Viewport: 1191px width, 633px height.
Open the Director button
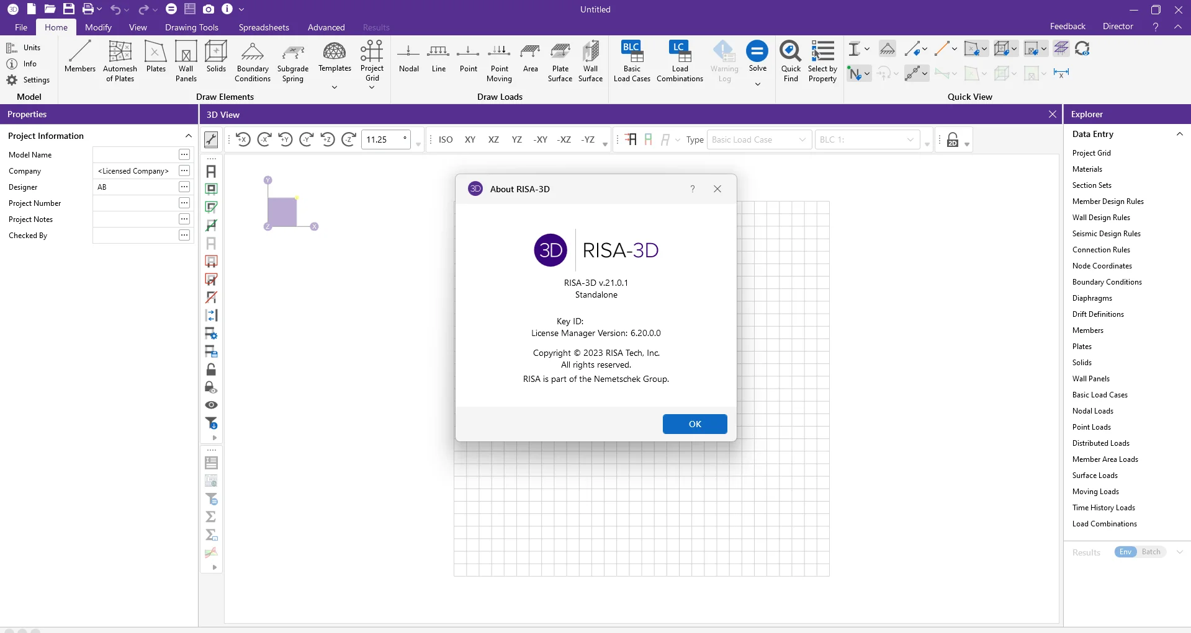1118,26
